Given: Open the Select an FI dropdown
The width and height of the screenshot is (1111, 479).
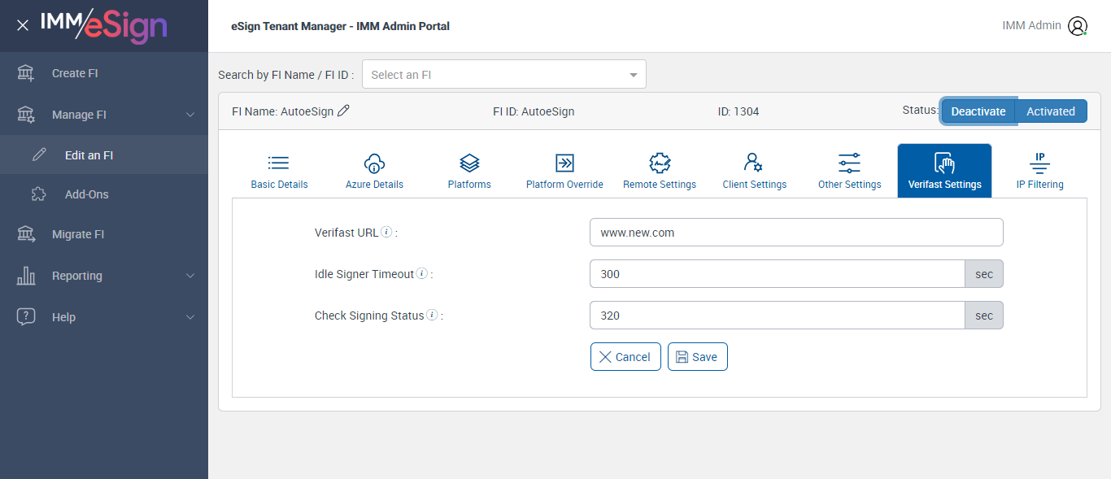Looking at the screenshot, I should pyautogui.click(x=504, y=75).
